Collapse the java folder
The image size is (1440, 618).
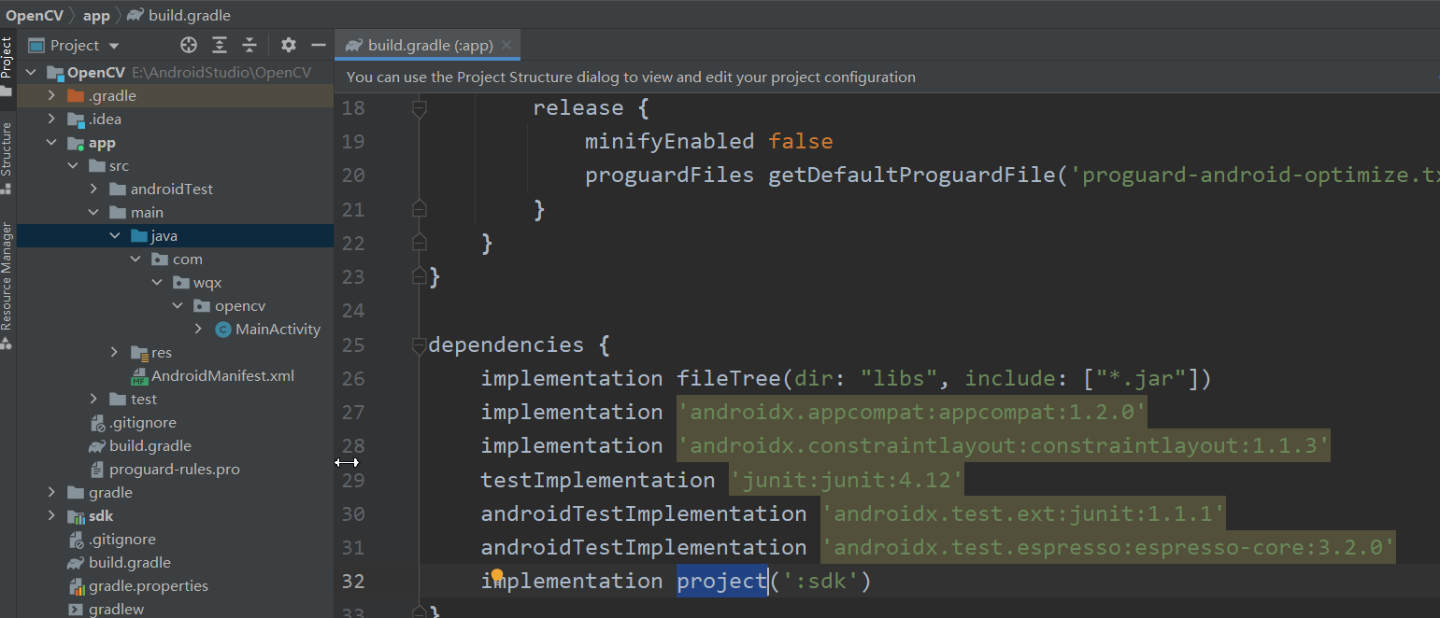[114, 236]
